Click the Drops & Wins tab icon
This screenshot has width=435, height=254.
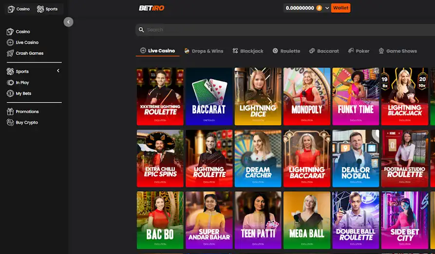pos(187,51)
